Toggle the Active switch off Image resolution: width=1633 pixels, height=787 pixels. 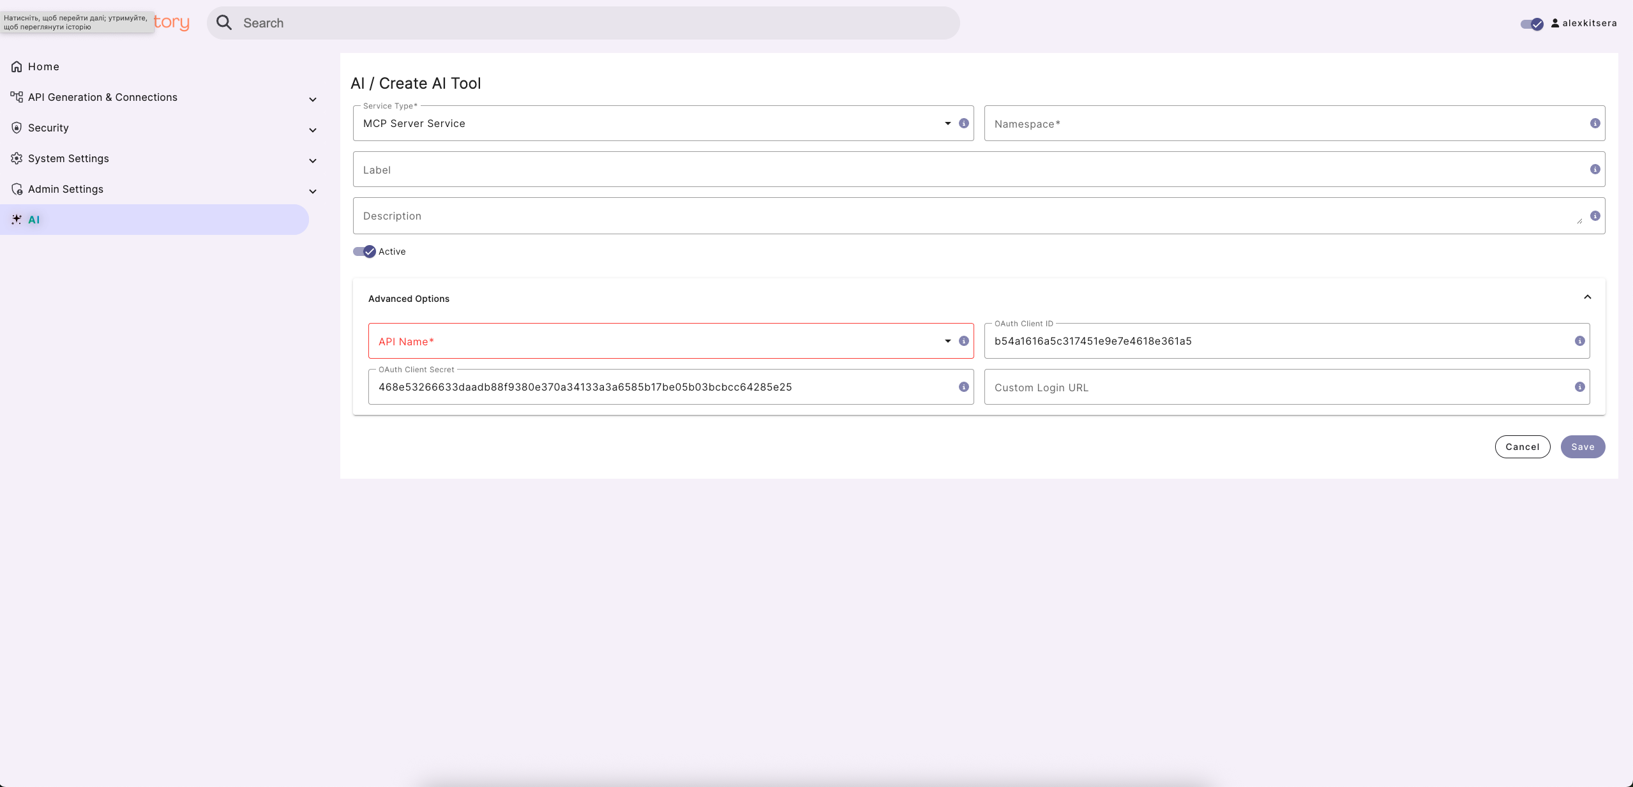point(365,251)
